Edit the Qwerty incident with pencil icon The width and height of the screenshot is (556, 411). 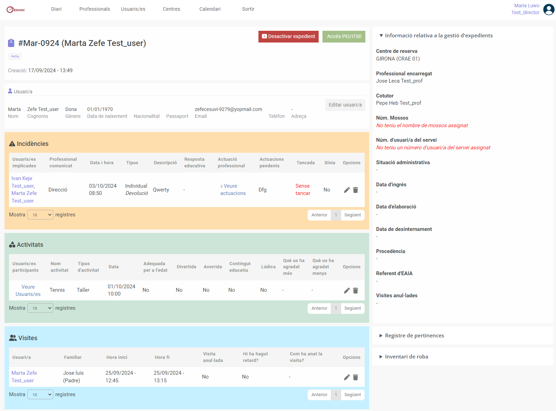[347, 190]
